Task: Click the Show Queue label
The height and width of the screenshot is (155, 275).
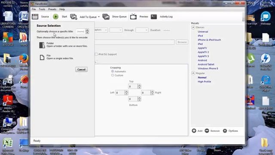Action: tap(119, 16)
